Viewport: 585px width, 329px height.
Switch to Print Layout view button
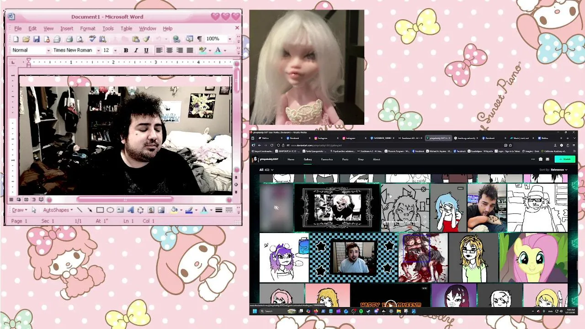(x=26, y=200)
